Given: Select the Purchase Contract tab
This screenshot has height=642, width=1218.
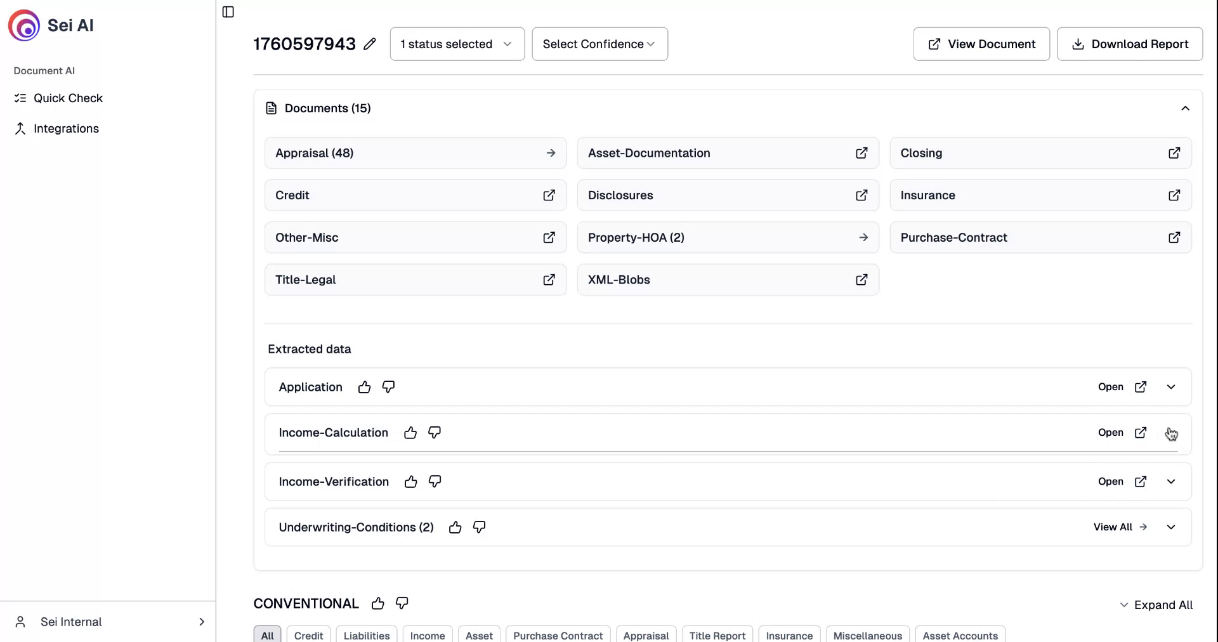Looking at the screenshot, I should coord(558,635).
